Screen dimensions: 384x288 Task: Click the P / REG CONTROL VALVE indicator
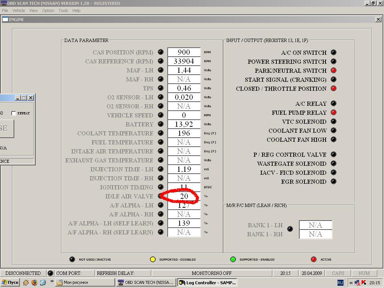(333, 154)
